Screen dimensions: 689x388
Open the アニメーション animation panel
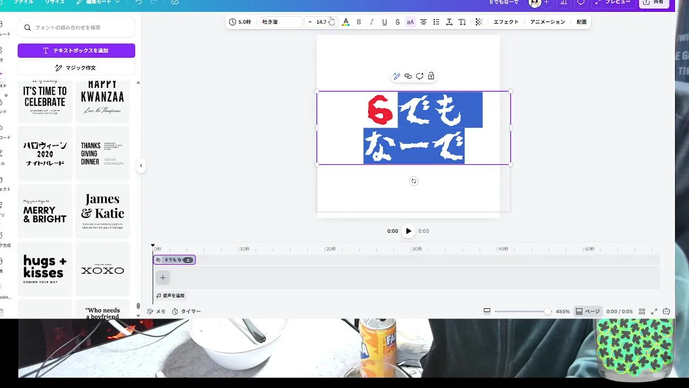pos(547,22)
